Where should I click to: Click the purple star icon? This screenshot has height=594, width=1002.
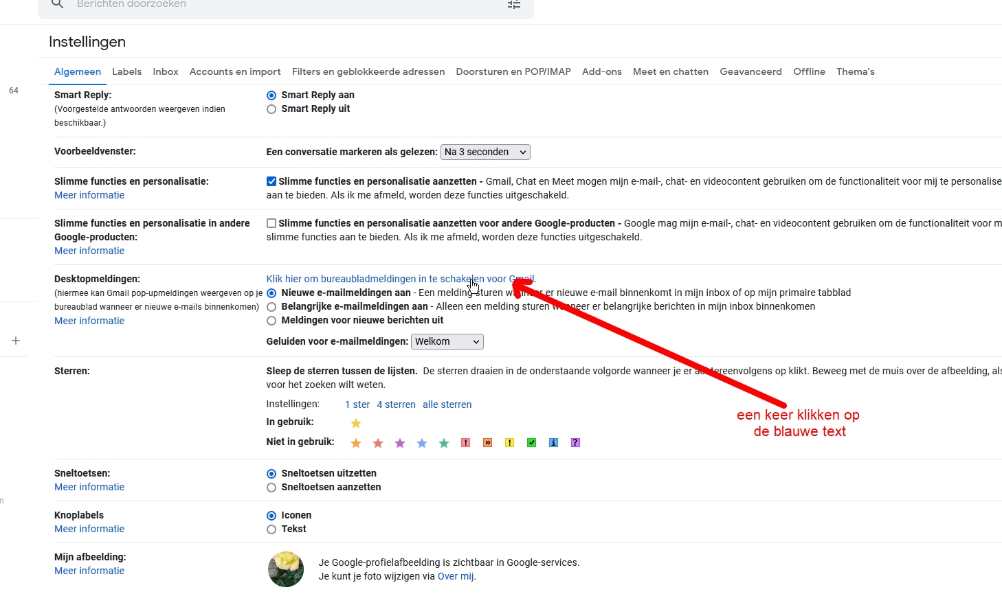pos(400,443)
